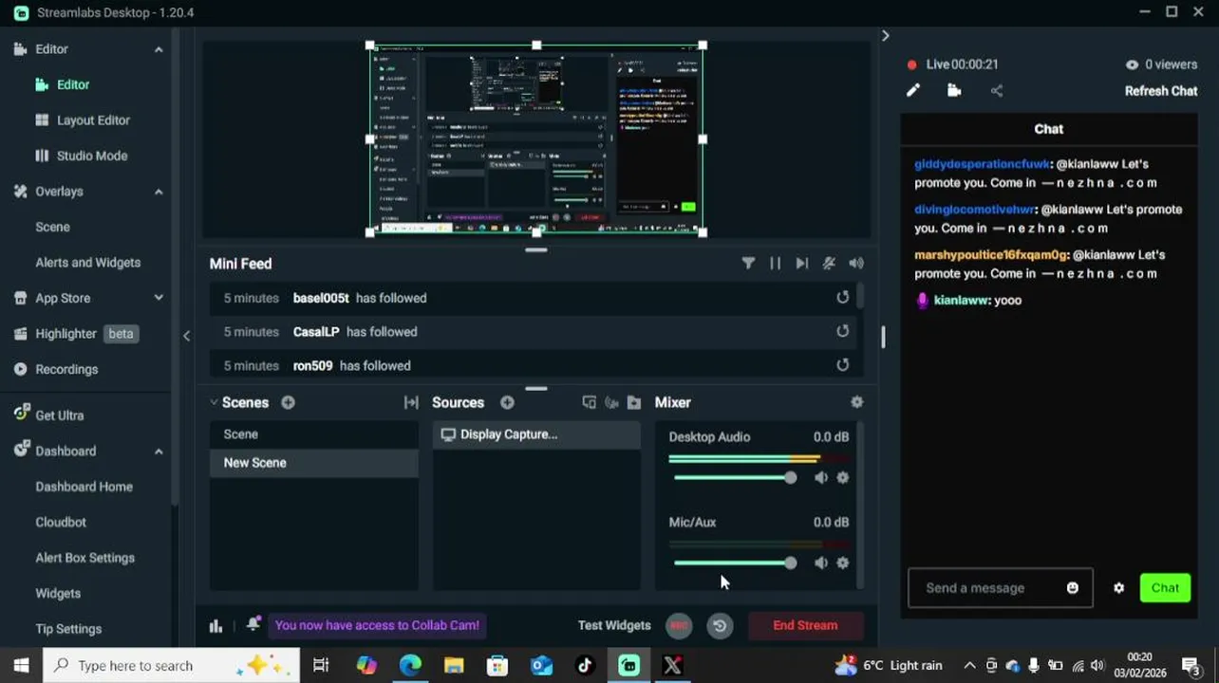Share the stream link
This screenshot has width=1219, height=683.
coord(996,91)
